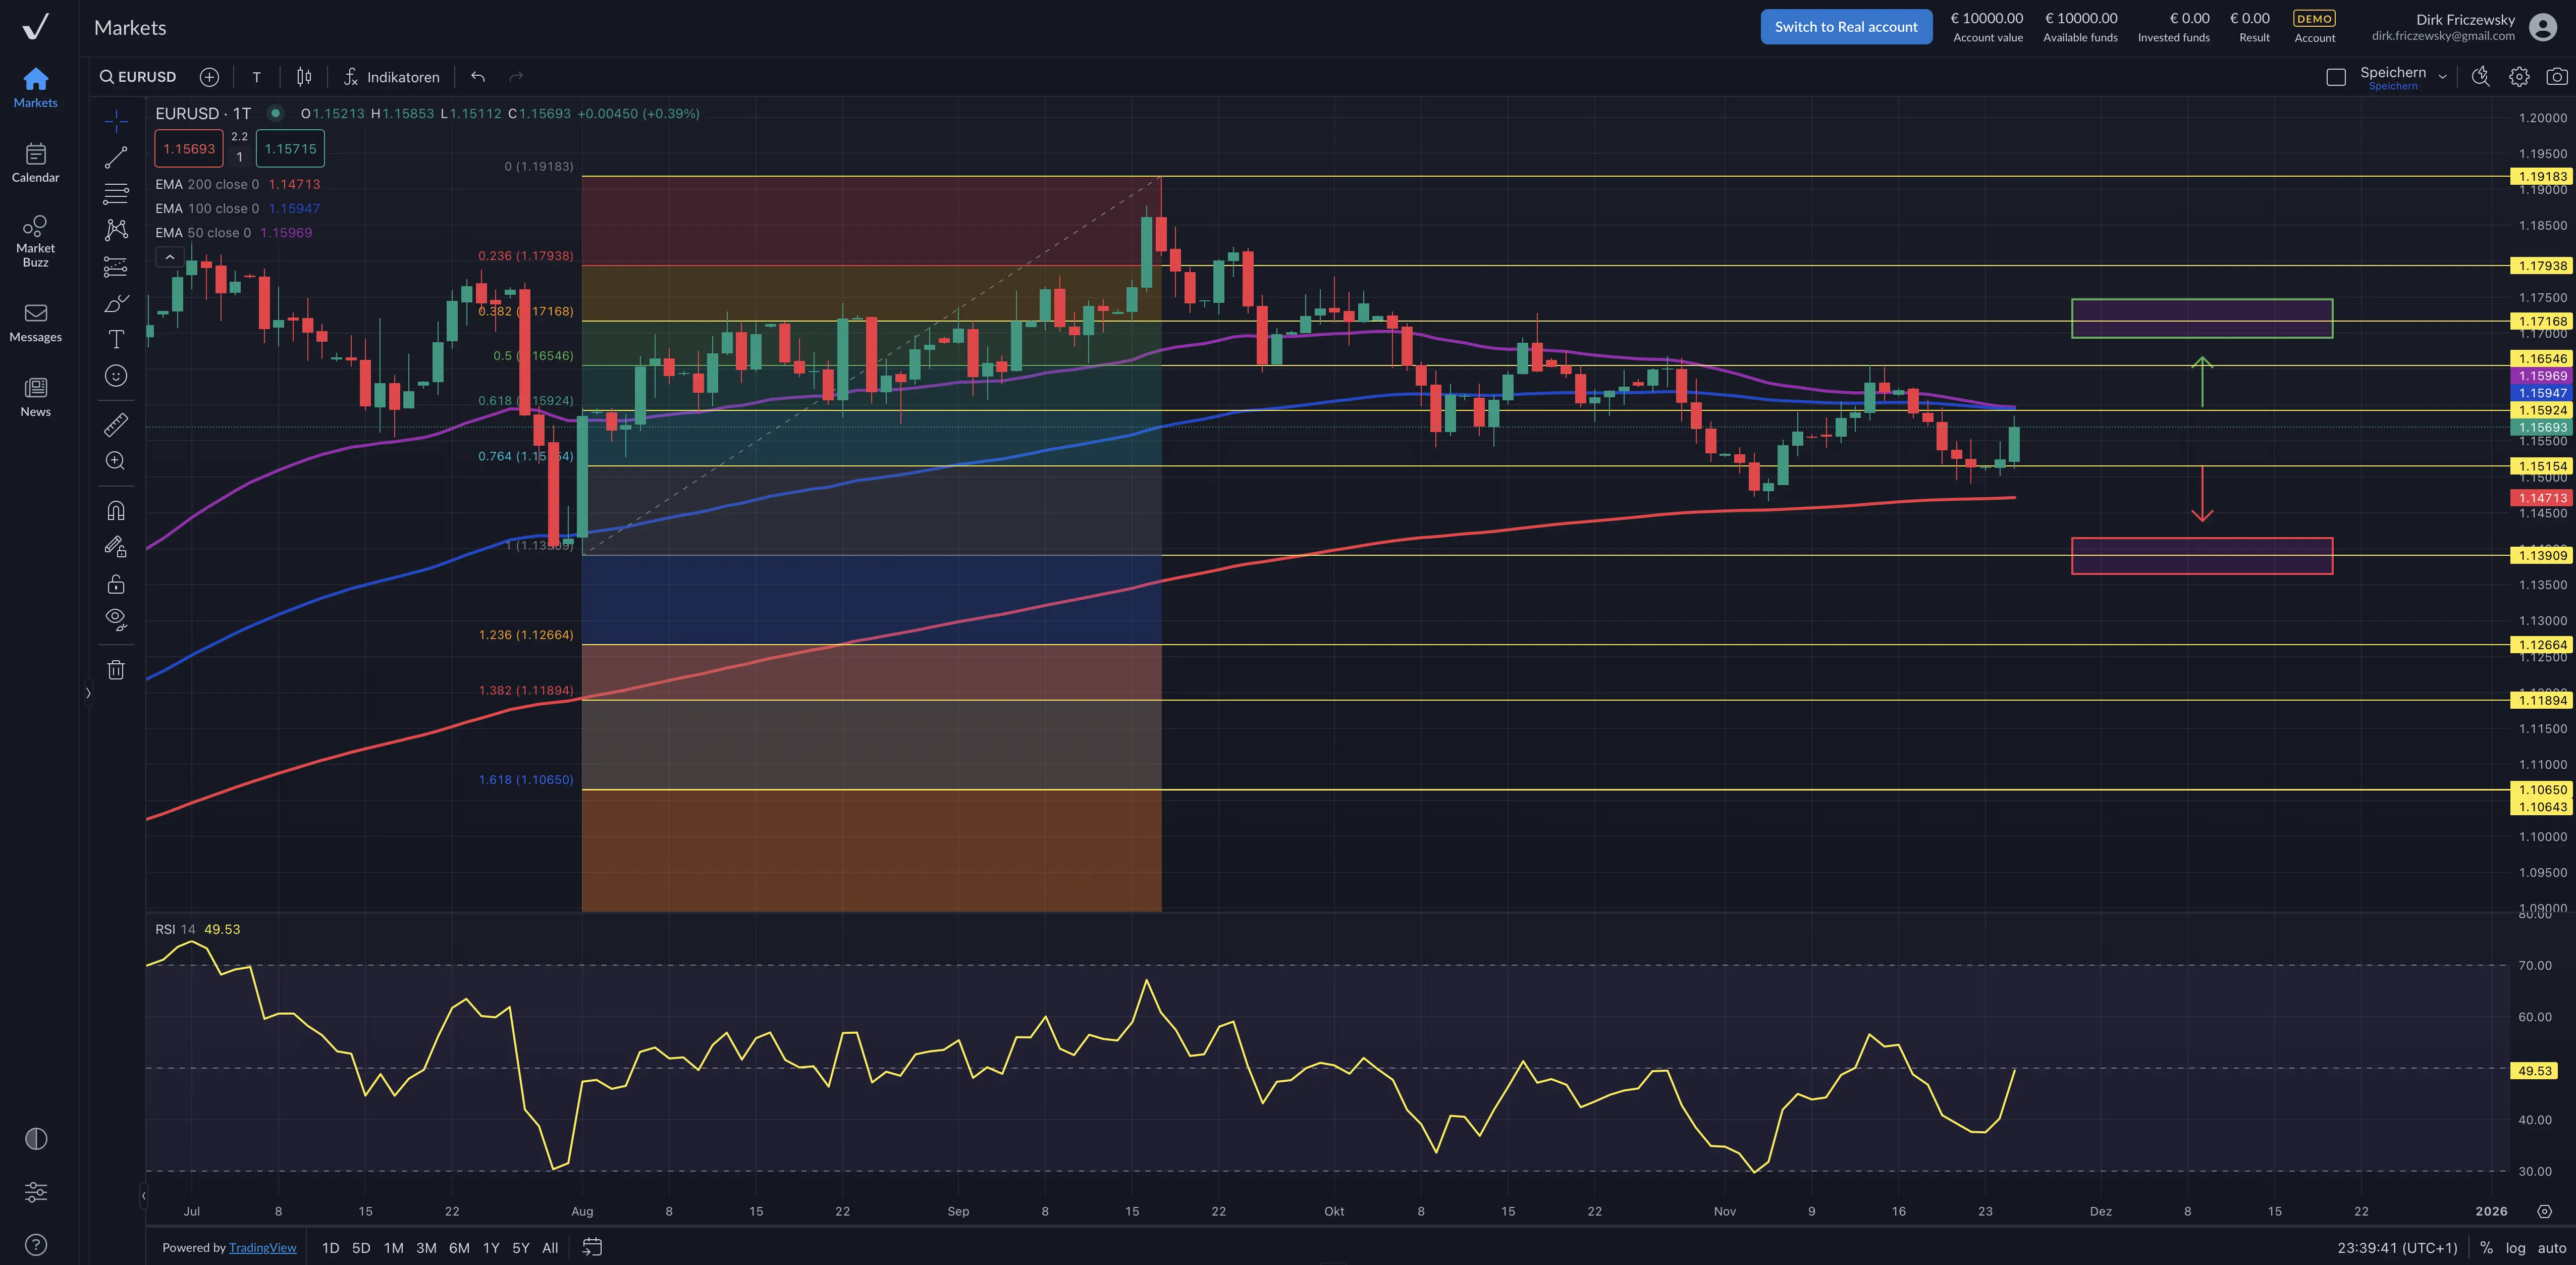This screenshot has height=1265, width=2576.
Task: Switch chart range to 1Y
Action: pyautogui.click(x=491, y=1248)
